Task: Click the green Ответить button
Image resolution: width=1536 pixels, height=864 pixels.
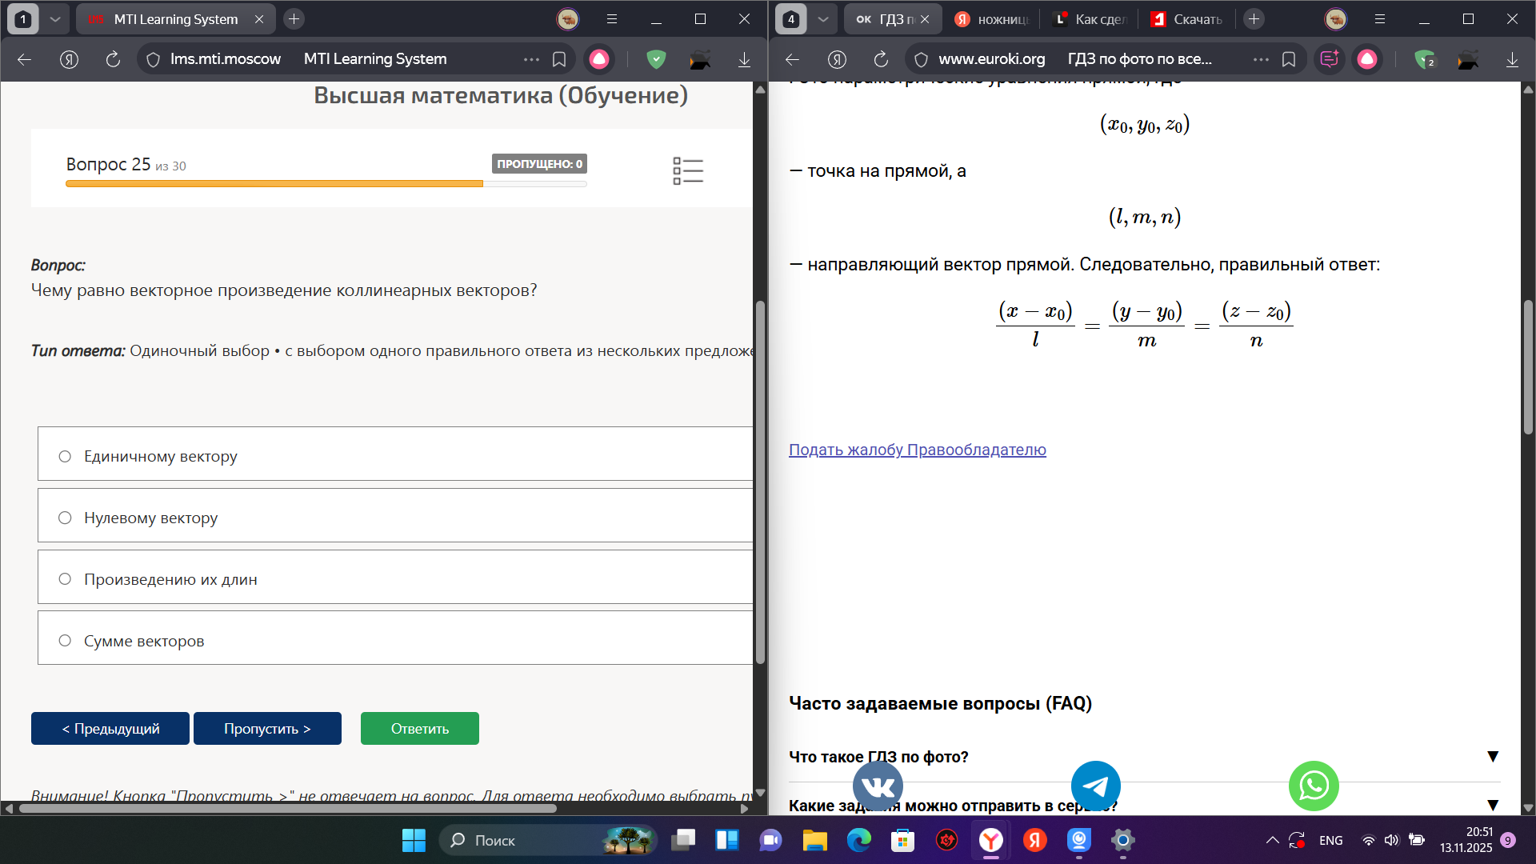Action: click(420, 728)
